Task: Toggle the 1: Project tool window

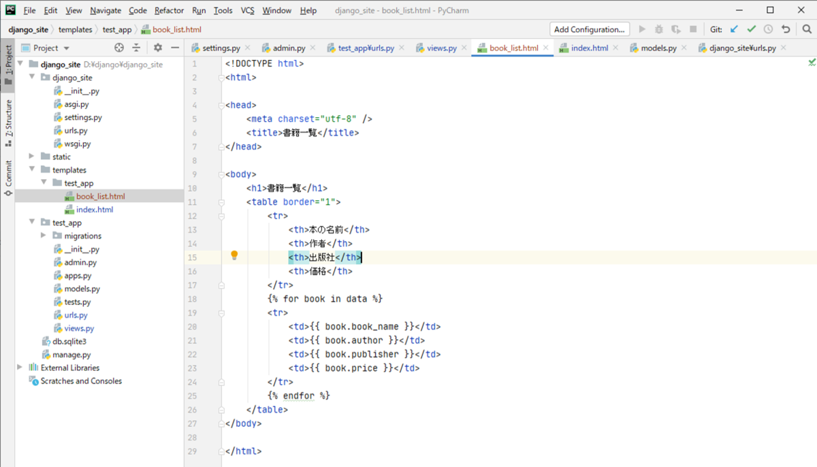Action: coord(8,65)
